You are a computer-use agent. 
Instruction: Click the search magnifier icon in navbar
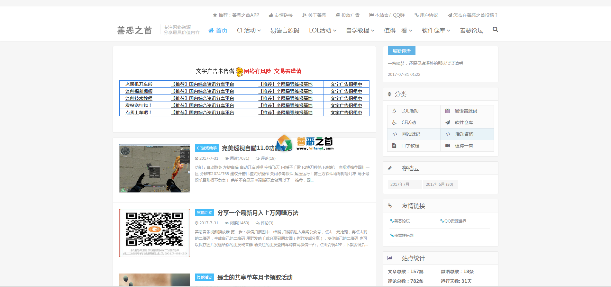495,30
